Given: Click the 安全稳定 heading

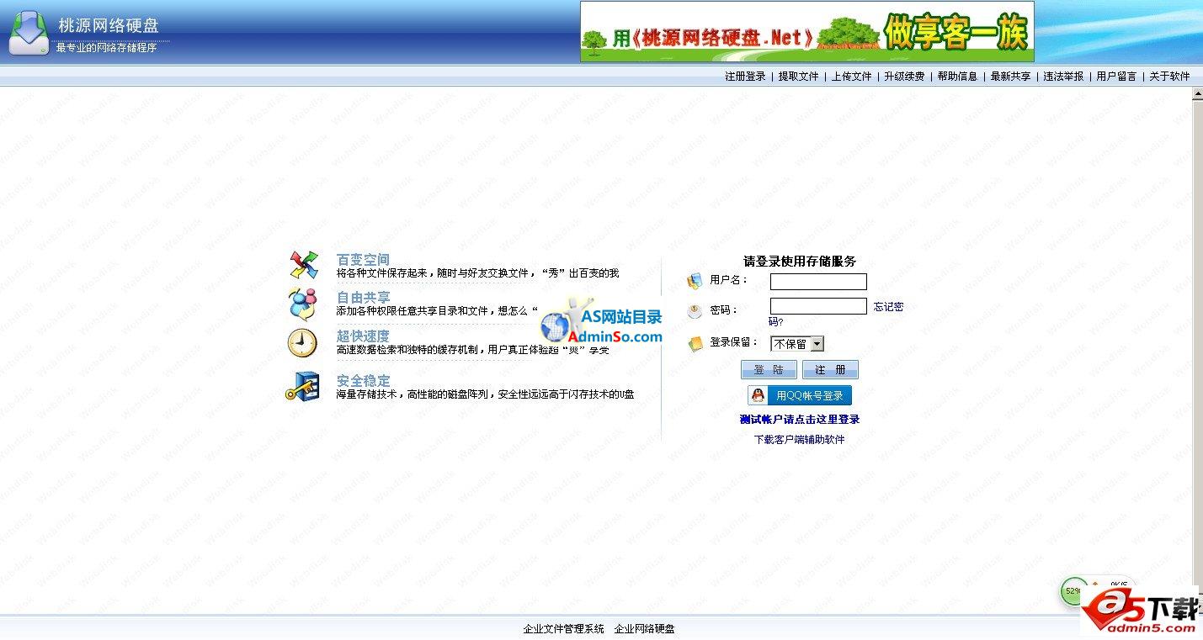Looking at the screenshot, I should pos(363,381).
